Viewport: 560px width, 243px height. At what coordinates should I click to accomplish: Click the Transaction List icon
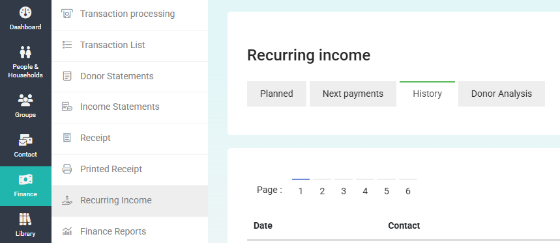[x=66, y=45]
